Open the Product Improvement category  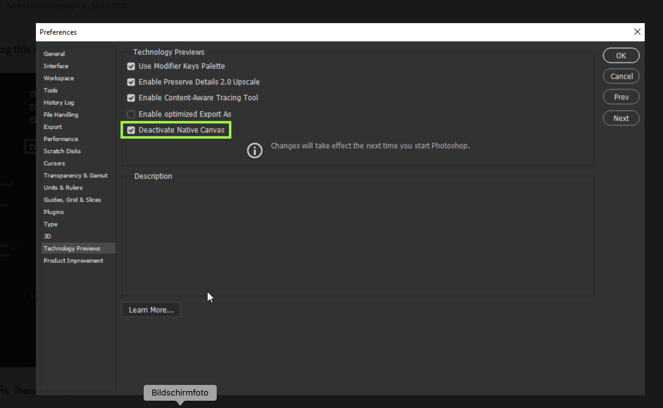[x=73, y=261]
